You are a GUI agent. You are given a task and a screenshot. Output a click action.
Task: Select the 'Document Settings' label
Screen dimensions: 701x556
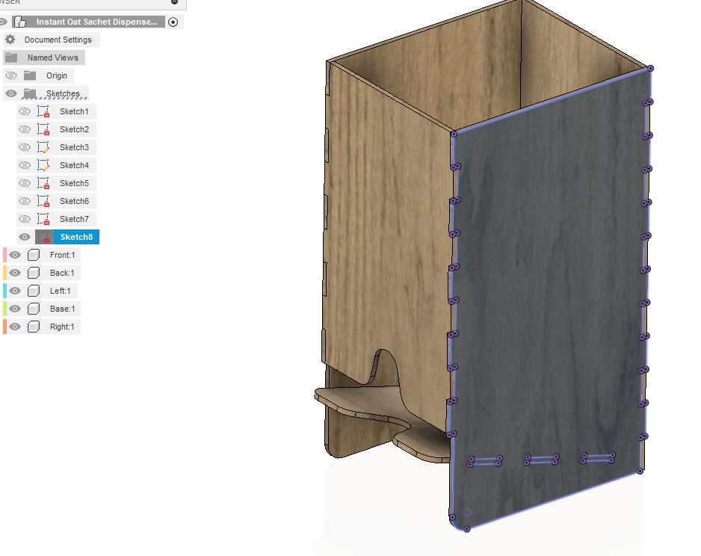coord(58,40)
